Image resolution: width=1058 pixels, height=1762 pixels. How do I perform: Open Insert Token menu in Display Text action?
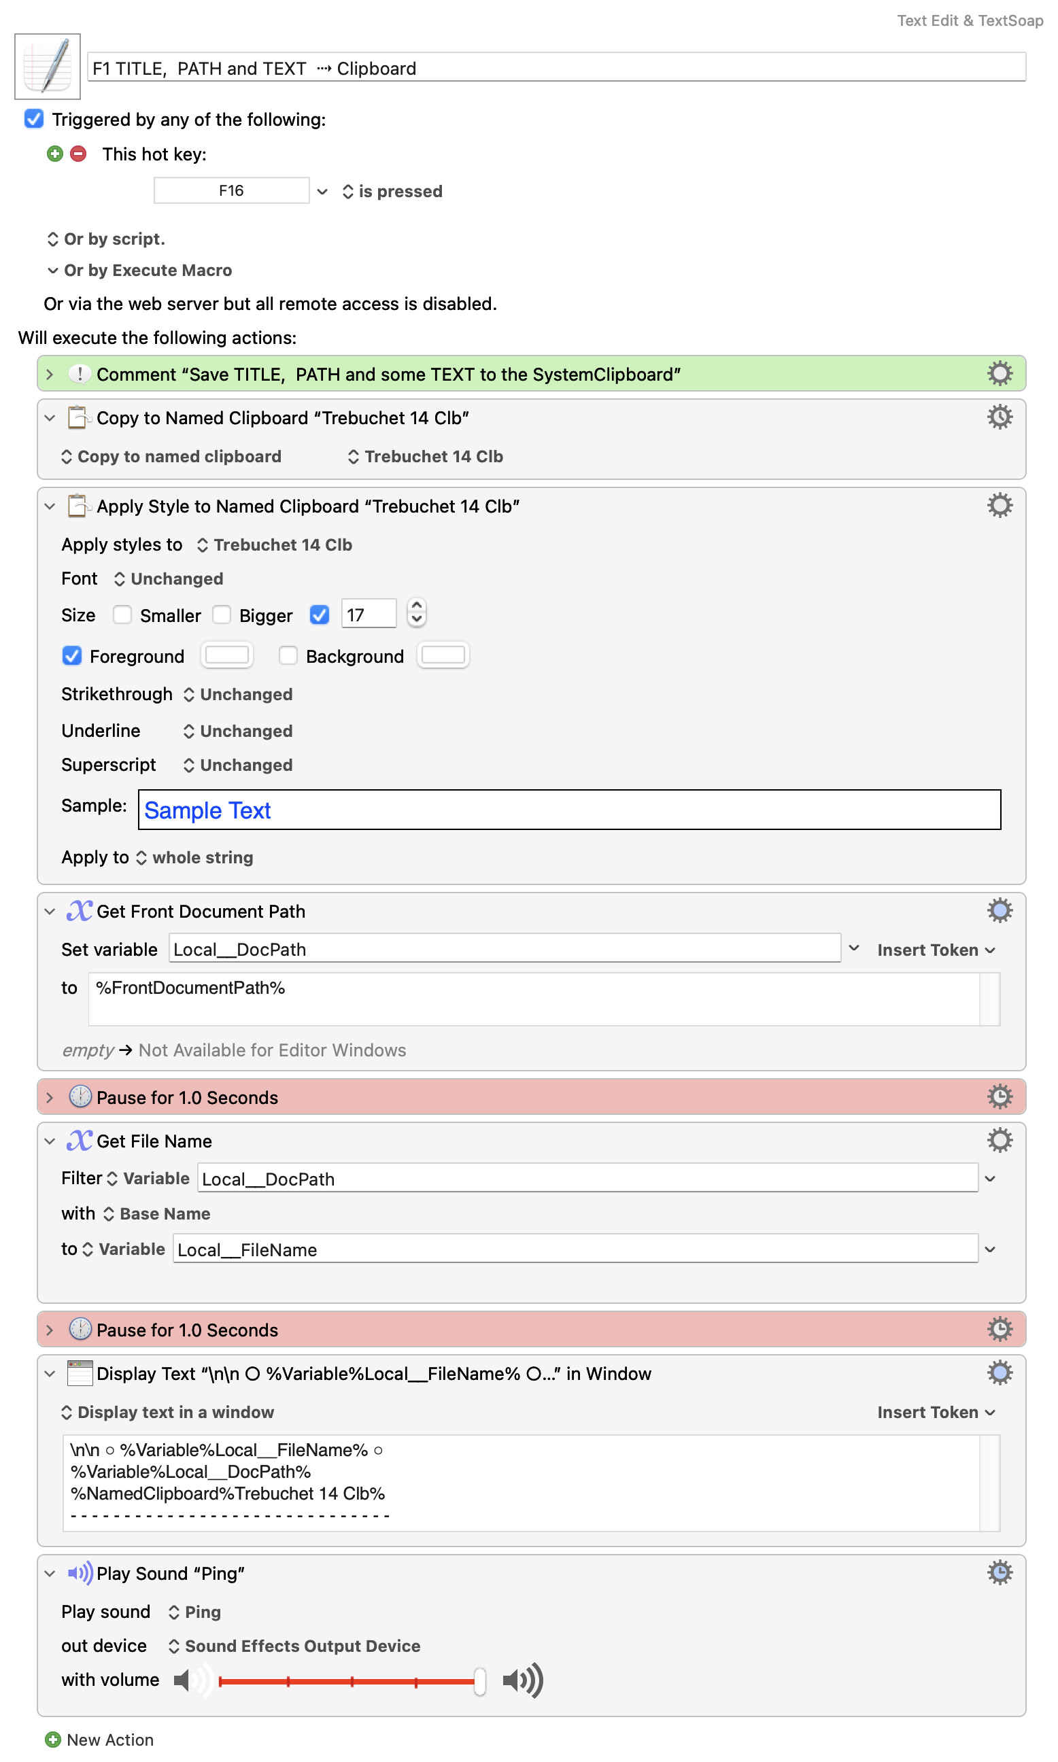(x=935, y=1411)
